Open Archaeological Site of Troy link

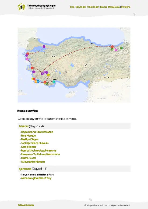tap(36, 178)
